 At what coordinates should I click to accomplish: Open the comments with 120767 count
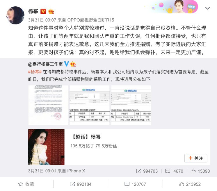(x=135, y=184)
